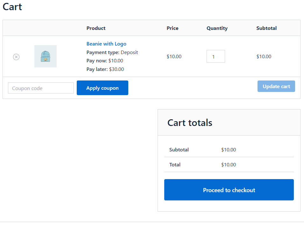
Task: Select the Subtotal row in Cart totals
Action: pos(179,150)
